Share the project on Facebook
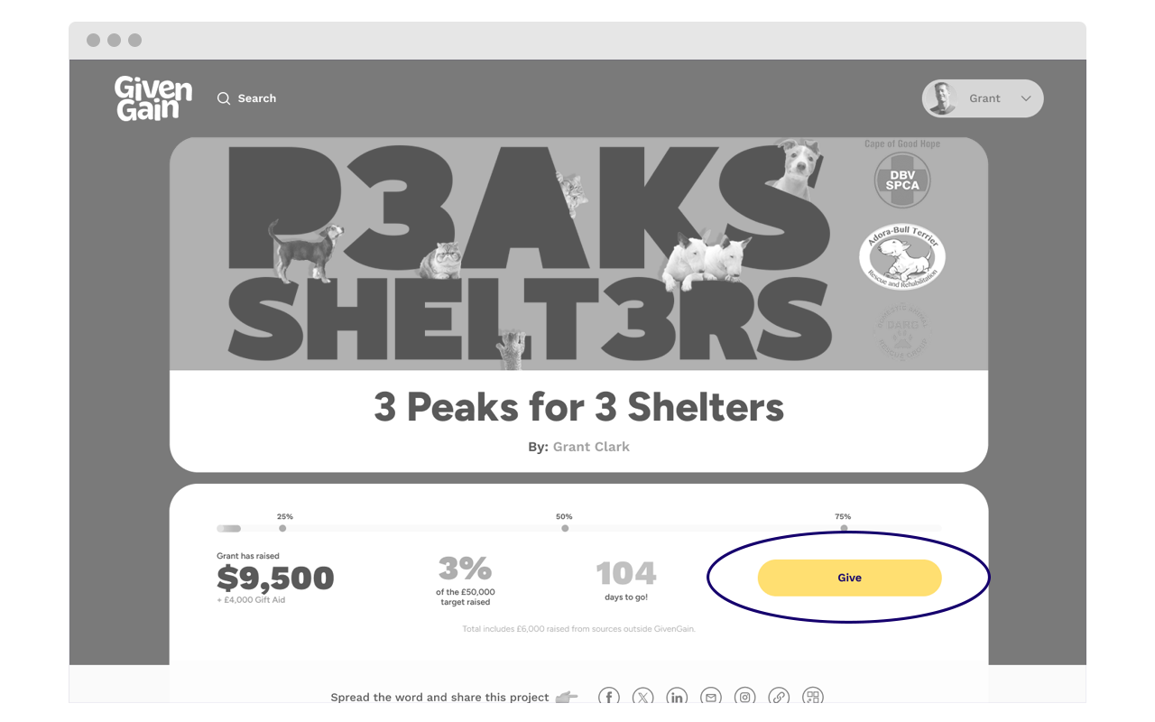Viewport: 1155px width, 722px height. click(609, 697)
